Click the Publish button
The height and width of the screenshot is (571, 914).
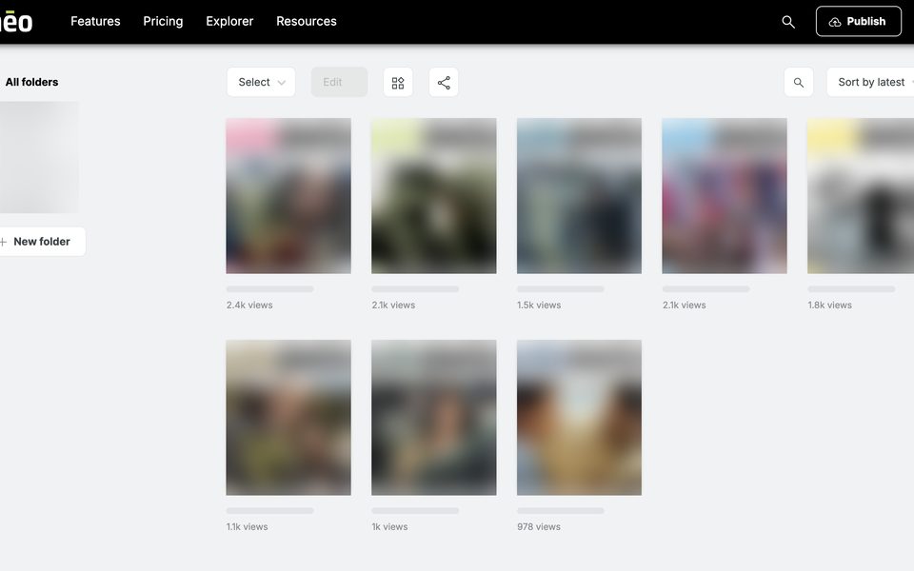tap(859, 22)
